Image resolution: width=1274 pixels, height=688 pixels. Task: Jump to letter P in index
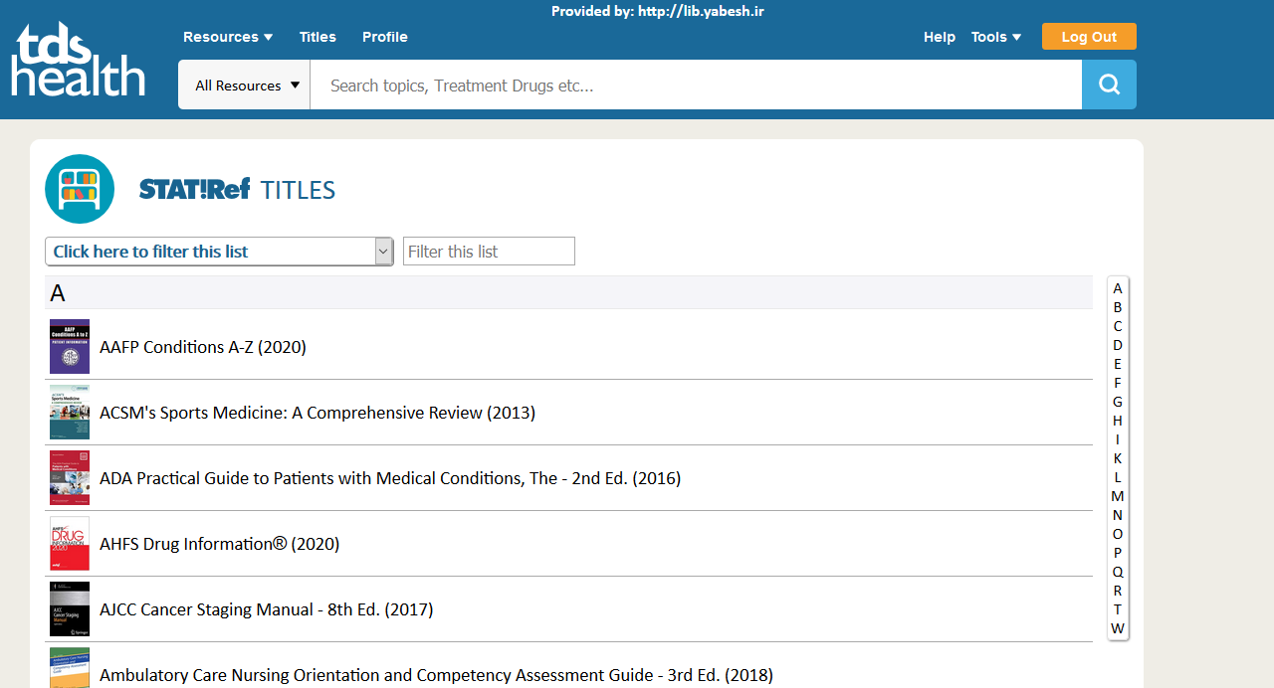[x=1118, y=553]
